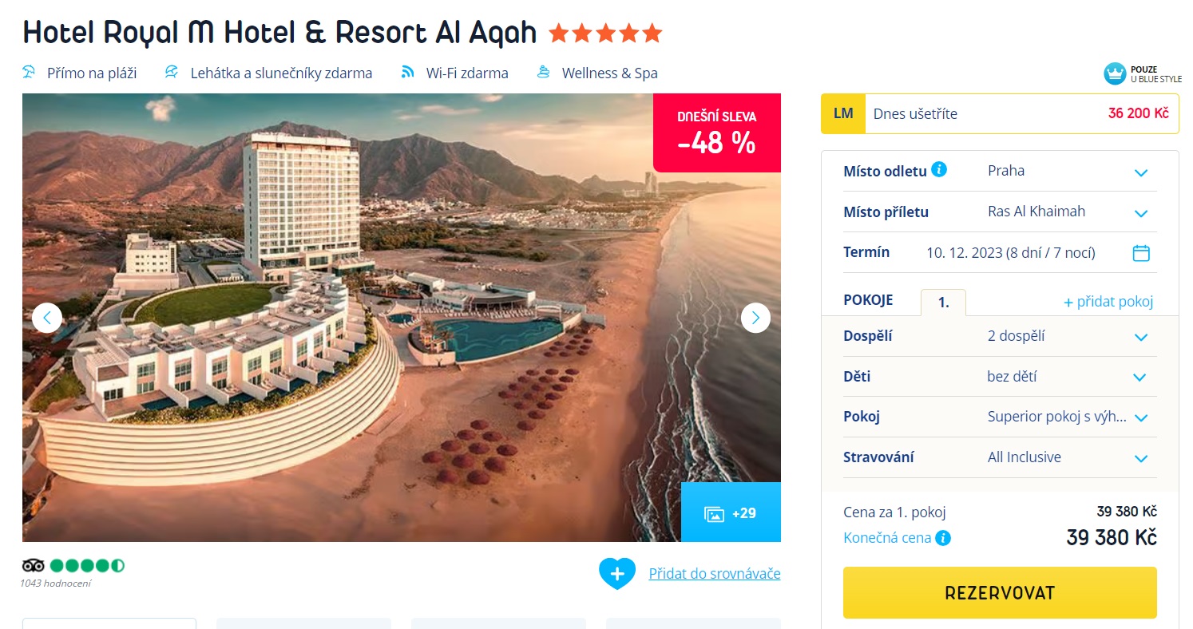Select room tab 1. under Pokoje
This screenshot has height=629, width=1193.
click(943, 303)
